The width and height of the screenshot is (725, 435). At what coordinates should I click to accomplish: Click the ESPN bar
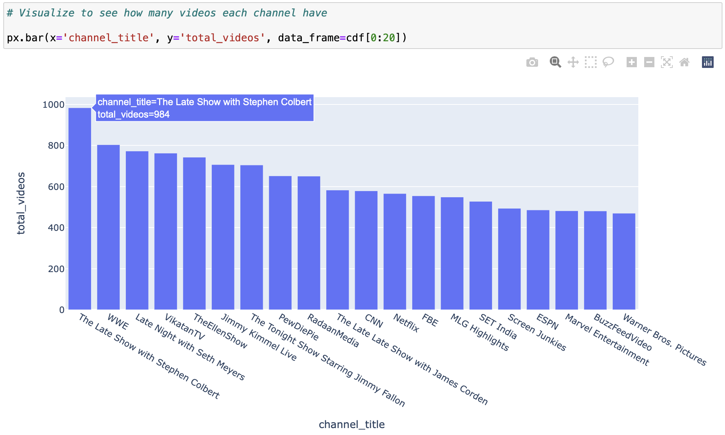[538, 260]
